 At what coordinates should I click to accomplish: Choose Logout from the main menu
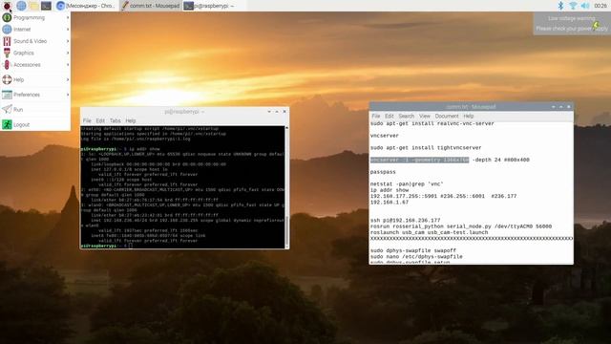click(x=35, y=124)
